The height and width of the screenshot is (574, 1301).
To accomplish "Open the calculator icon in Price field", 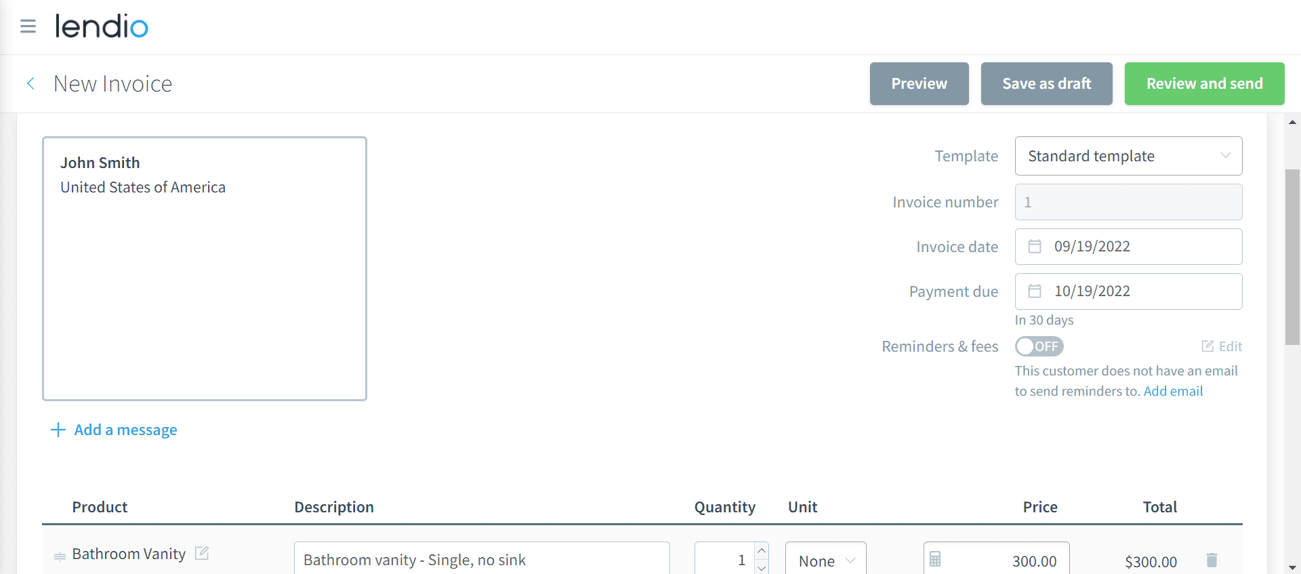I will pos(935,559).
